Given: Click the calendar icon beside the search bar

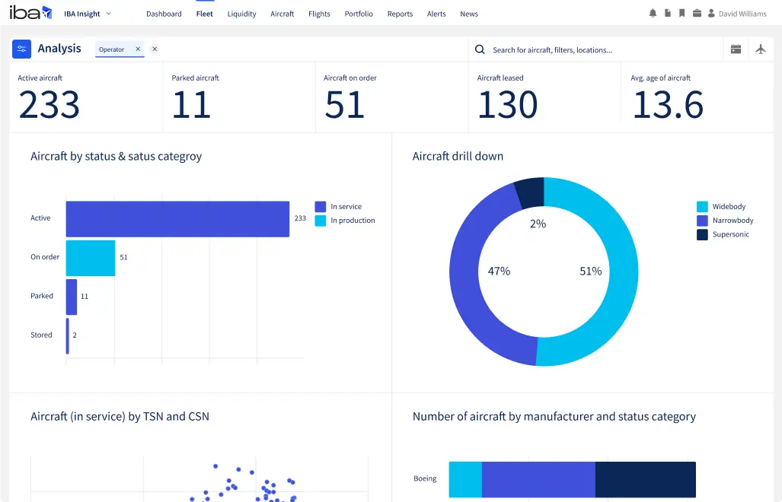Looking at the screenshot, I should (x=736, y=48).
